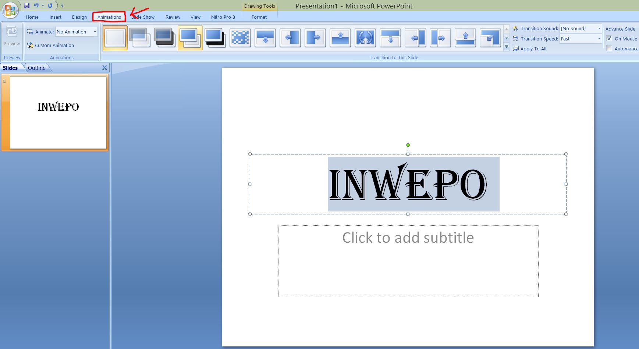Viewport: 639px width, 349px height.
Task: Apply the Uncover Up transition
Action: [x=465, y=38]
